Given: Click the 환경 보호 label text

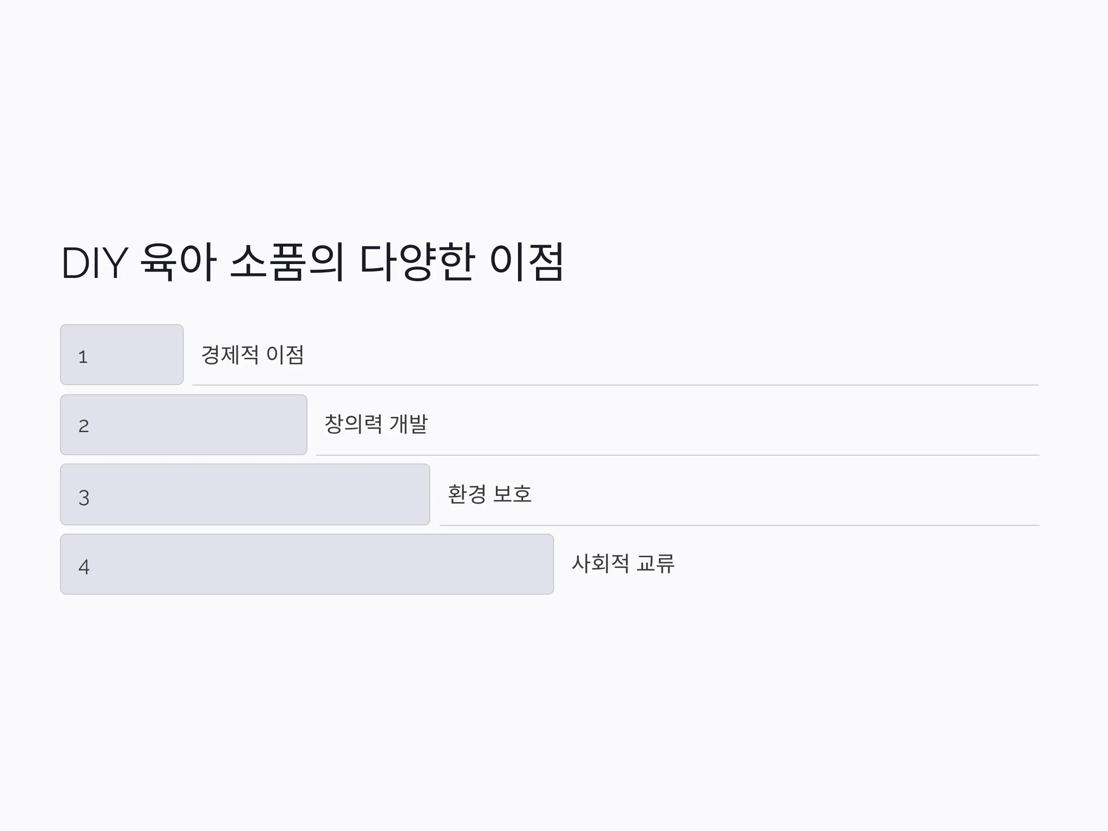Looking at the screenshot, I should point(489,494).
